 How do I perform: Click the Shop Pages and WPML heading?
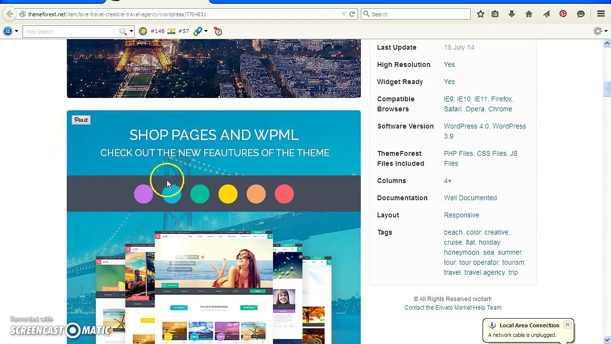tap(214, 135)
